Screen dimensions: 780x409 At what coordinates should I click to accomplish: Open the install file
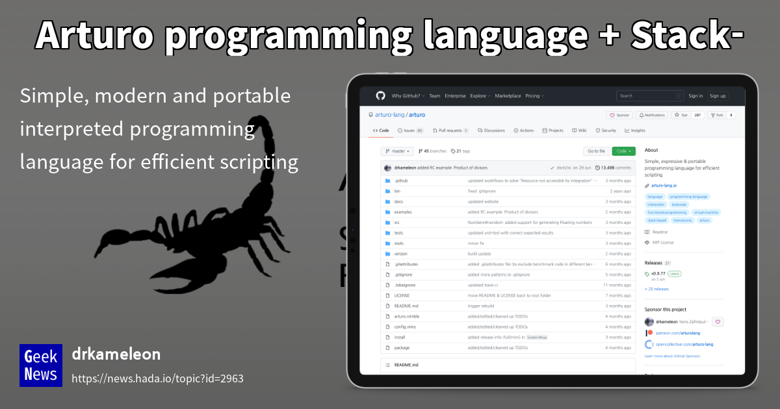pos(399,337)
